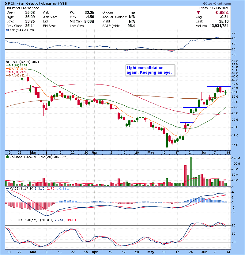Click the "Tight consolidation again" annotation box

pyautogui.click(x=150, y=70)
